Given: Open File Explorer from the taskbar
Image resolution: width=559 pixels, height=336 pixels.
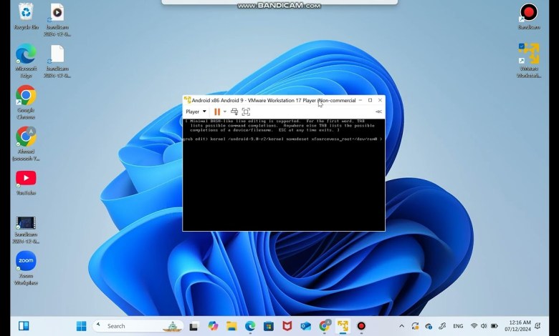Looking at the screenshot, I should click(x=231, y=326).
